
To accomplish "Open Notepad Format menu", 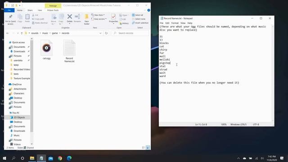I will [175, 23].
